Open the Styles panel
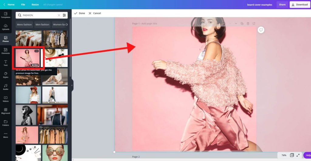 pyautogui.click(x=5, y=75)
